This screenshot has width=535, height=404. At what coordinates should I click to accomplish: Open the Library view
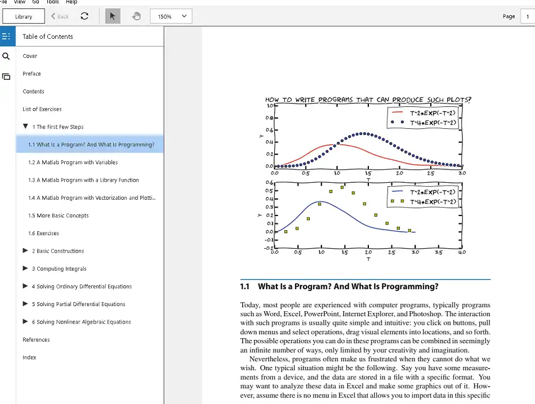pyautogui.click(x=24, y=16)
